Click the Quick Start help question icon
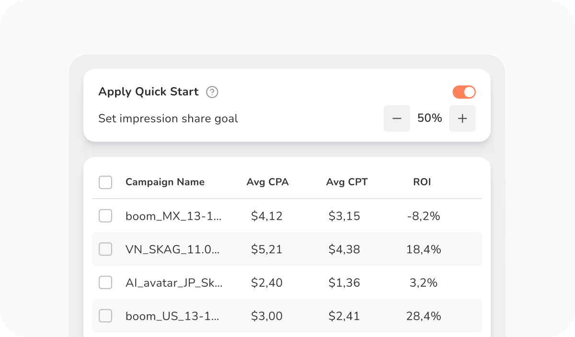 pos(212,92)
